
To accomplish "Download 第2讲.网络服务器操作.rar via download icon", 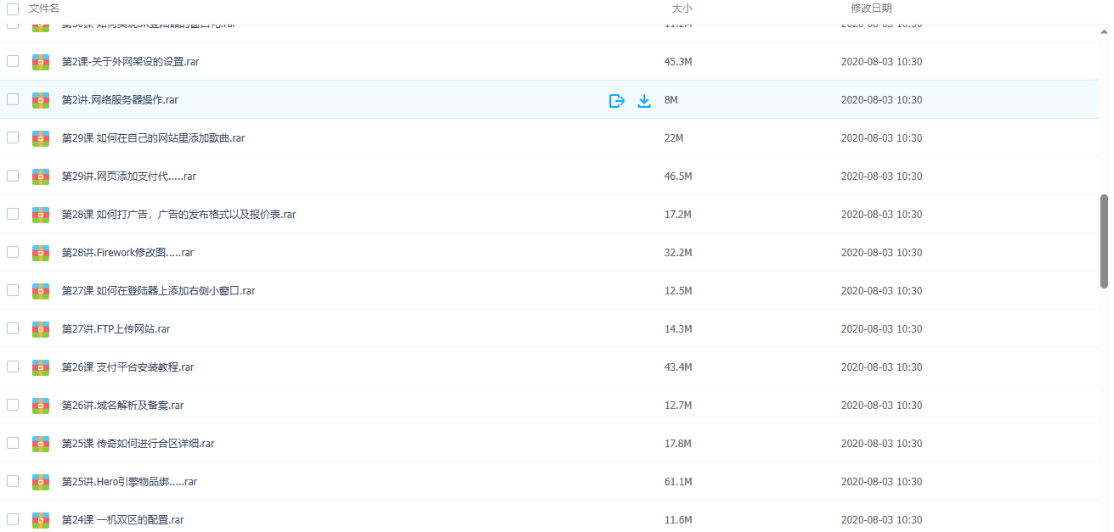I will pyautogui.click(x=644, y=100).
